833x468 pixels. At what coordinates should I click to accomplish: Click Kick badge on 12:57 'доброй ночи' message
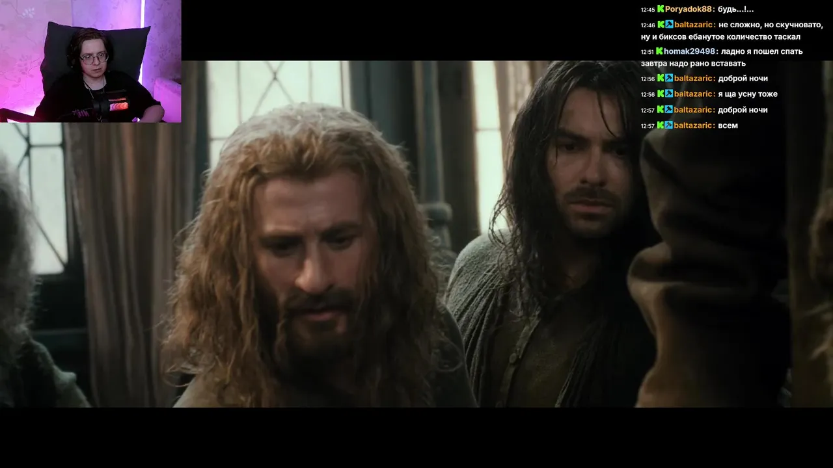pos(661,110)
